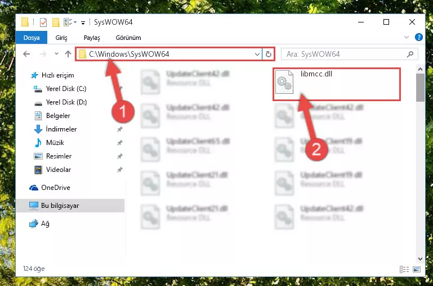Select OneDrive in navigation pane
Image resolution: width=433 pixels, height=286 pixels.
56,188
